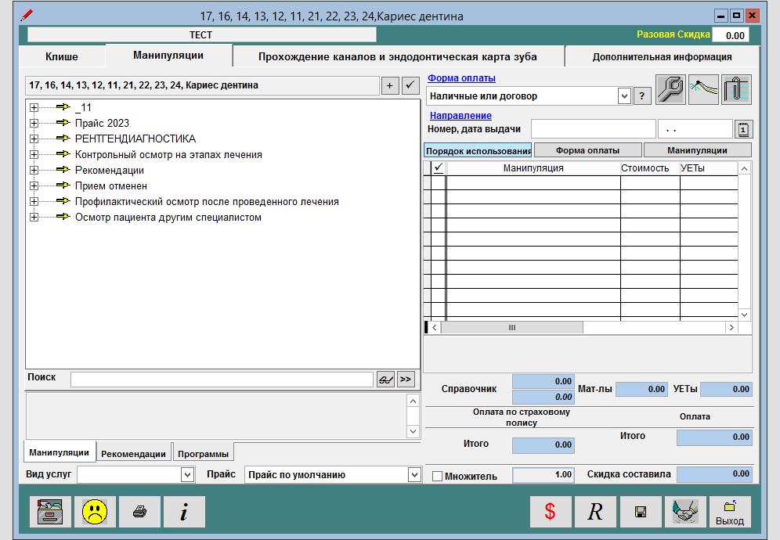Viewport: 780px width, 540px height.
Task: Click the floppy disk save icon
Action: pos(640,513)
